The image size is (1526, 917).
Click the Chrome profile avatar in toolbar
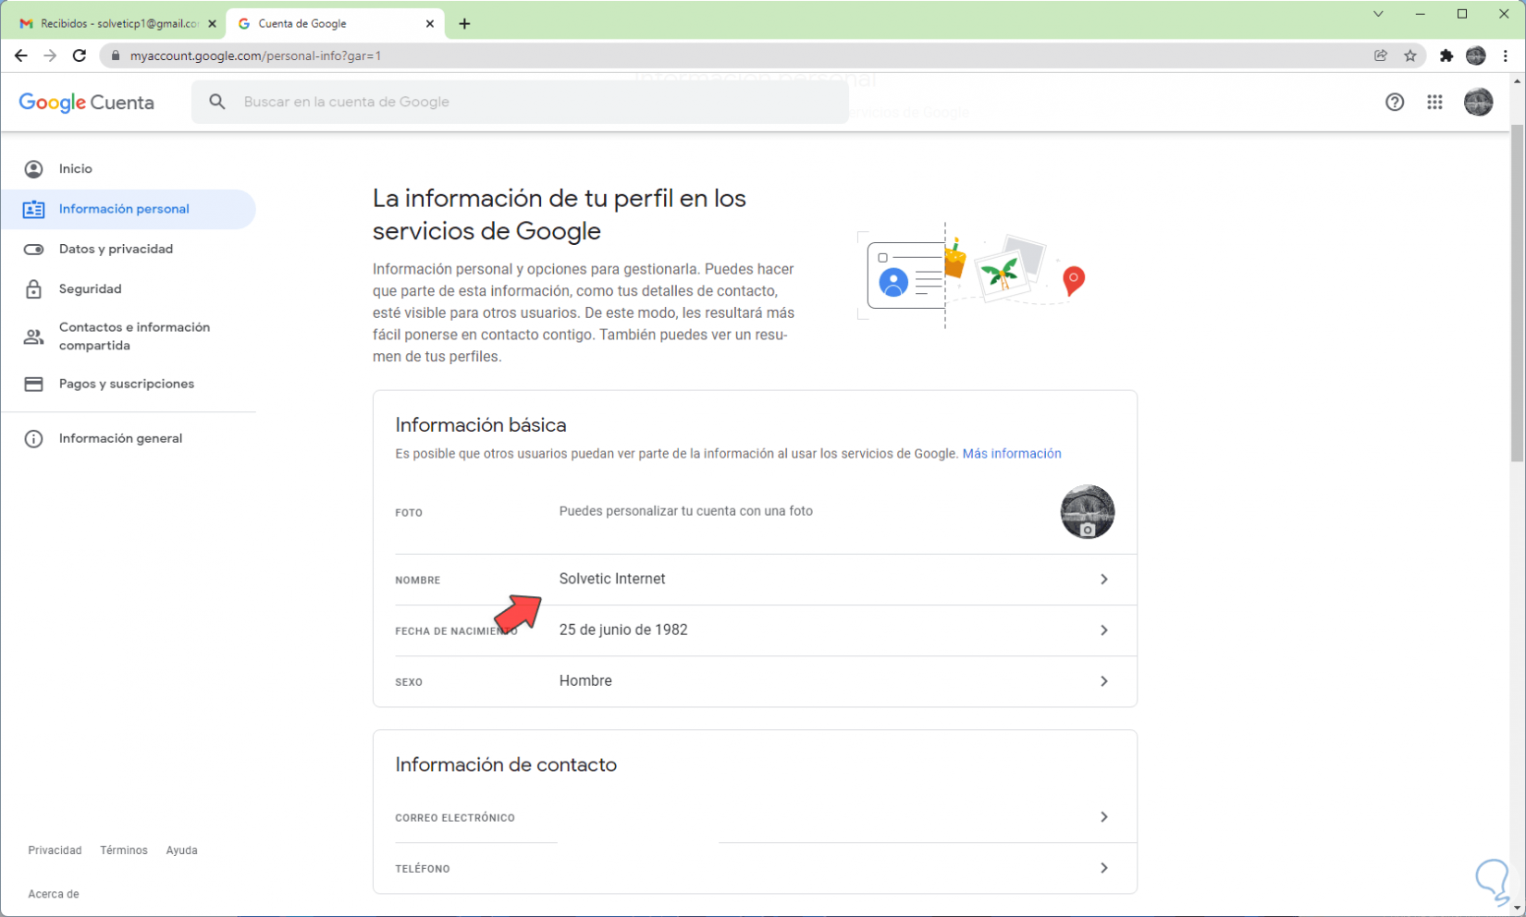pos(1476,55)
